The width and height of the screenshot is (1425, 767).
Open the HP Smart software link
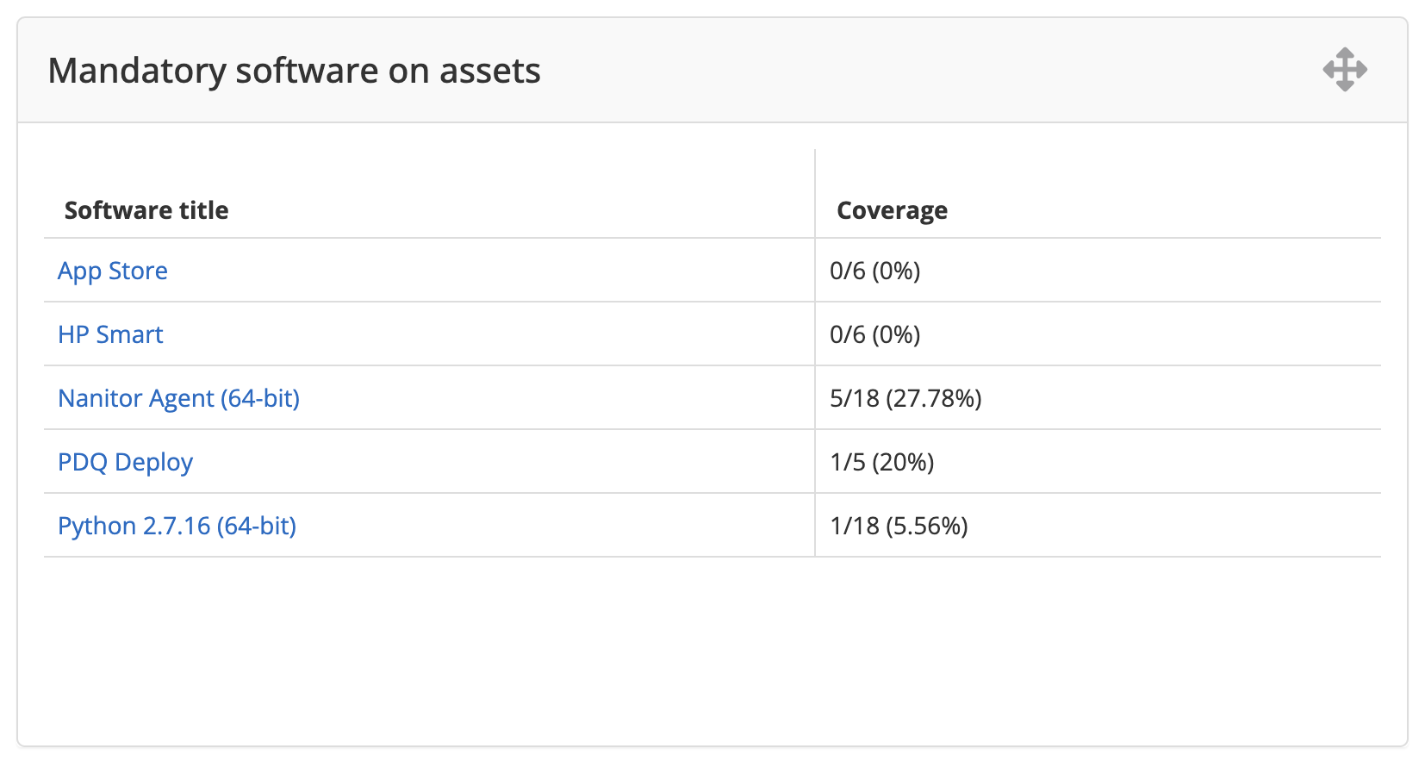110,334
